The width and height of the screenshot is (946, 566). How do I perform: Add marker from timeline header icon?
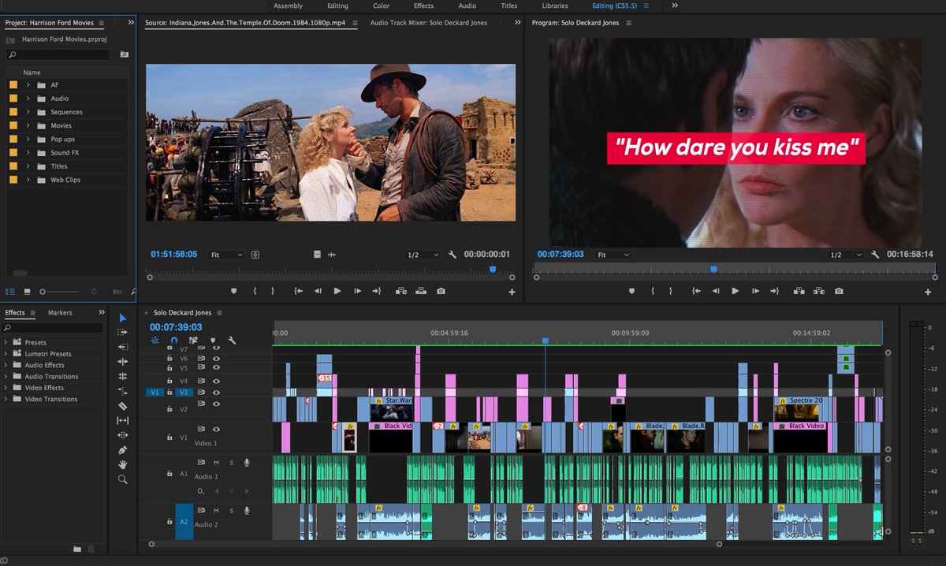213,341
